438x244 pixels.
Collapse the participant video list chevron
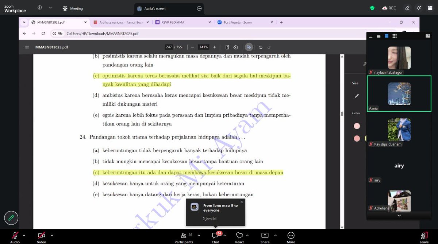[399, 216]
